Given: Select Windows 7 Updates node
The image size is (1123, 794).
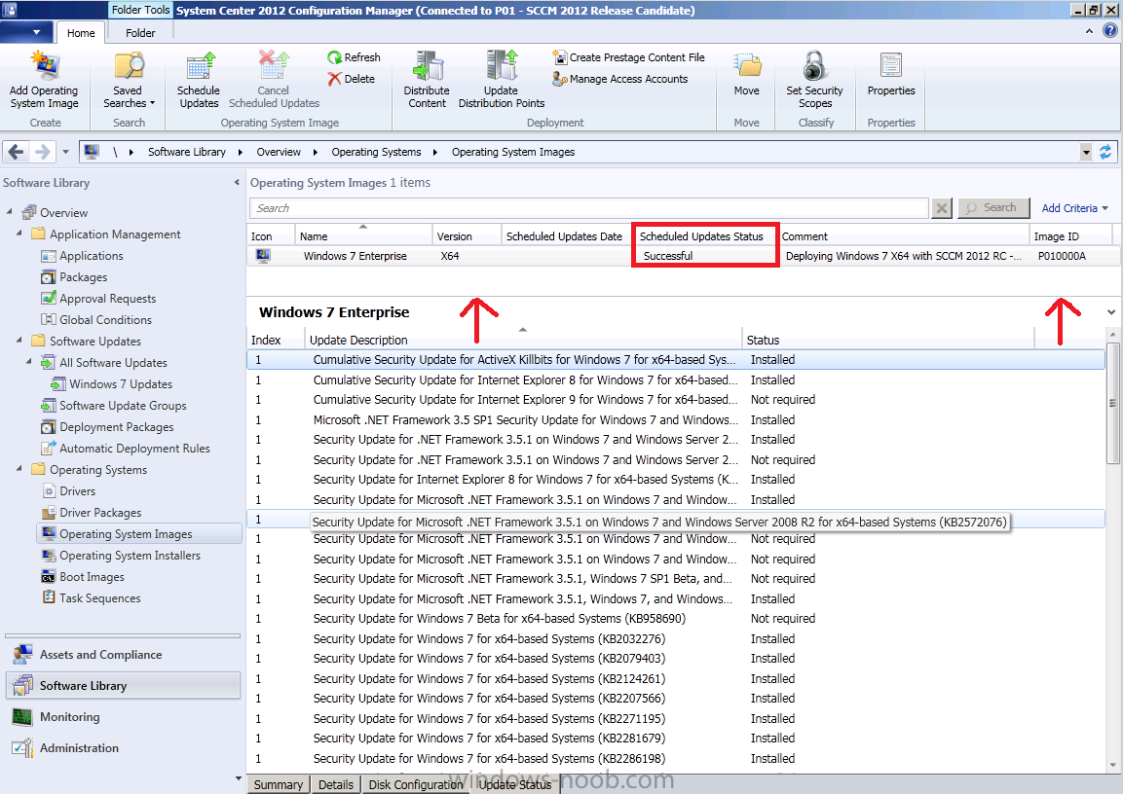Looking at the screenshot, I should coord(111,384).
